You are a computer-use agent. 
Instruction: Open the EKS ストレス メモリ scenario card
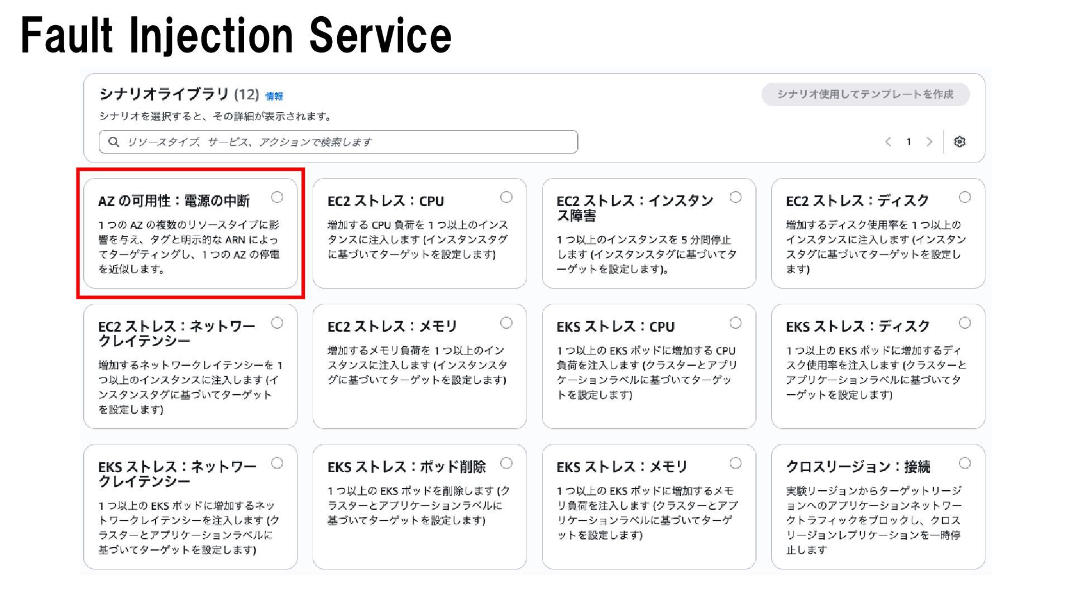tap(648, 506)
